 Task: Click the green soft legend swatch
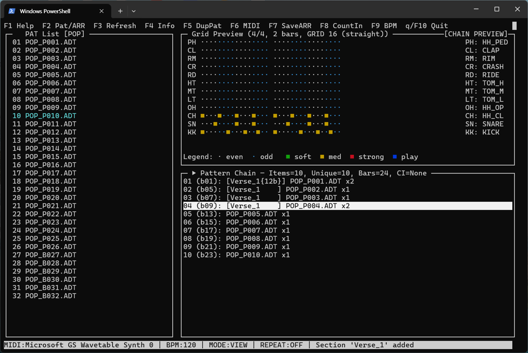pyautogui.click(x=288, y=157)
